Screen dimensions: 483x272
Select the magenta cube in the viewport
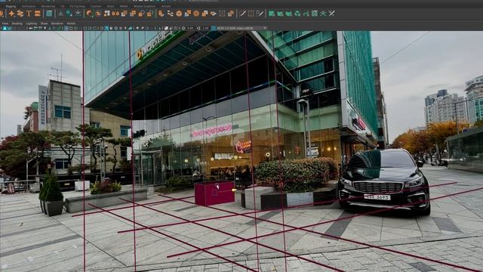tap(214, 193)
